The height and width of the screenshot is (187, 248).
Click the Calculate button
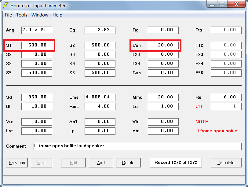226,163
